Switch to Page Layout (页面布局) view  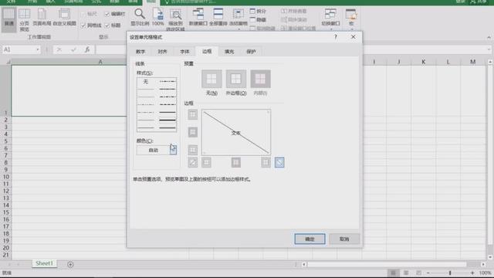pos(42,18)
